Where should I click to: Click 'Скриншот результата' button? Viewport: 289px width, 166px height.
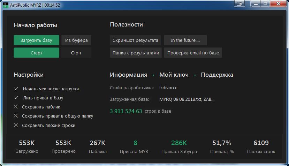[x=135, y=40]
